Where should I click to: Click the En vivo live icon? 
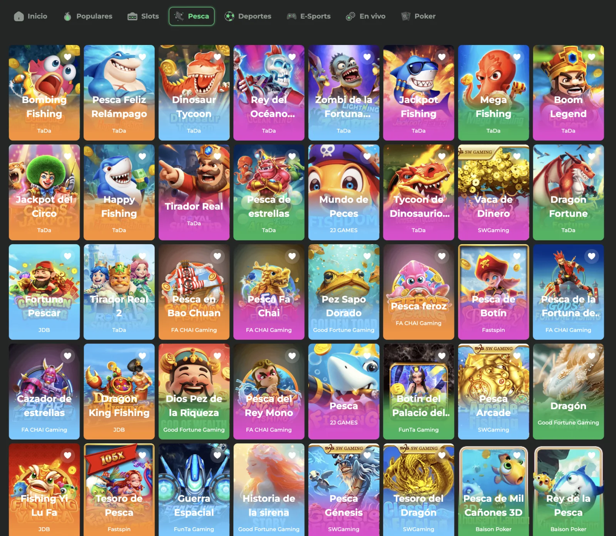pos(350,16)
